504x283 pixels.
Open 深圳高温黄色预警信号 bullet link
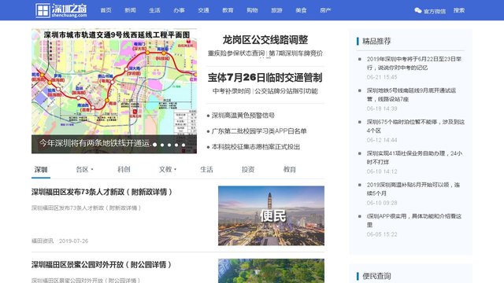[243, 116]
